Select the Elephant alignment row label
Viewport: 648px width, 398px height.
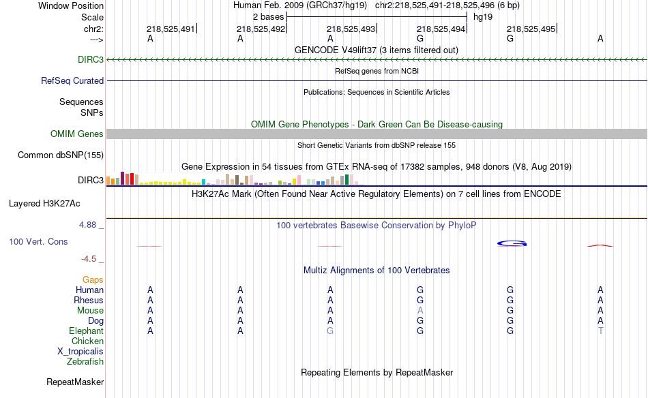(87, 331)
